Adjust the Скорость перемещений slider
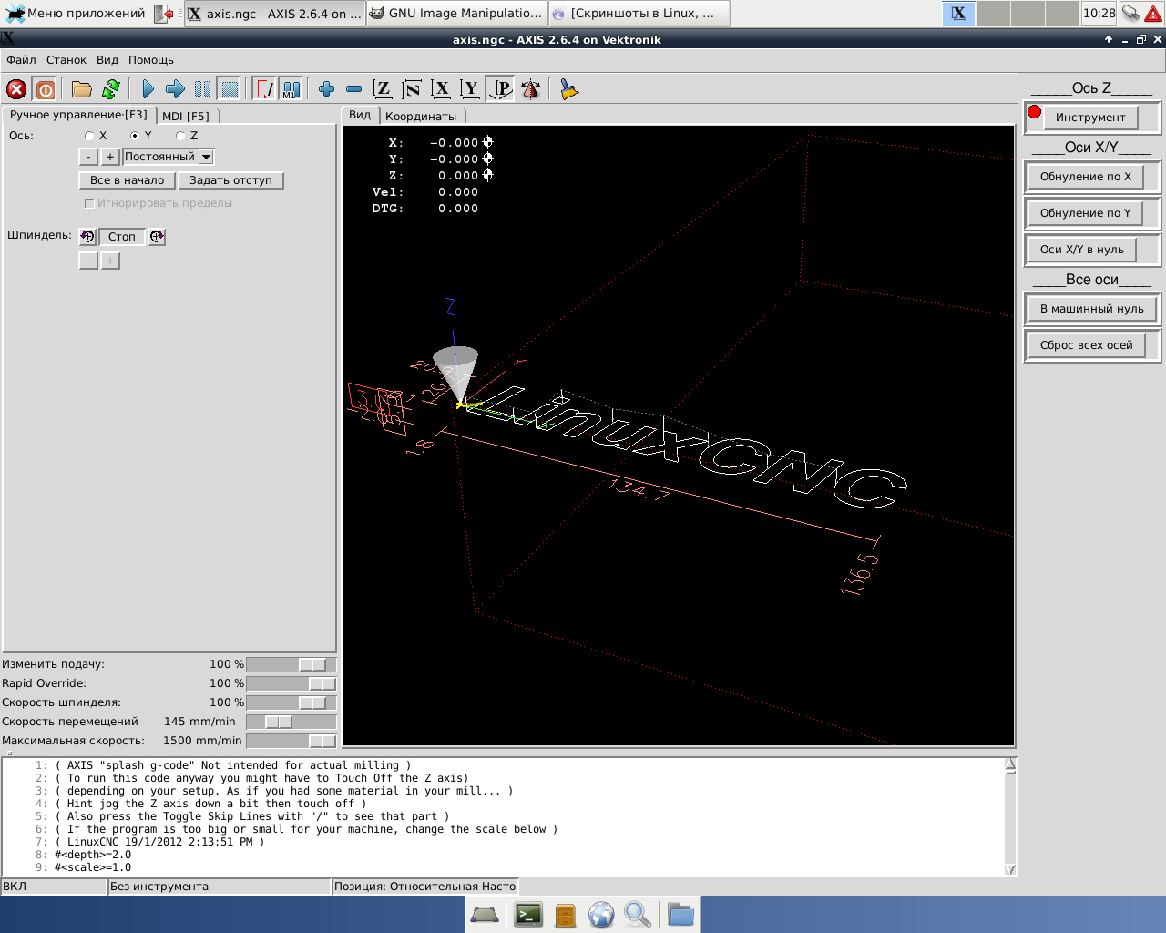This screenshot has height=933, width=1166. pyautogui.click(x=279, y=722)
